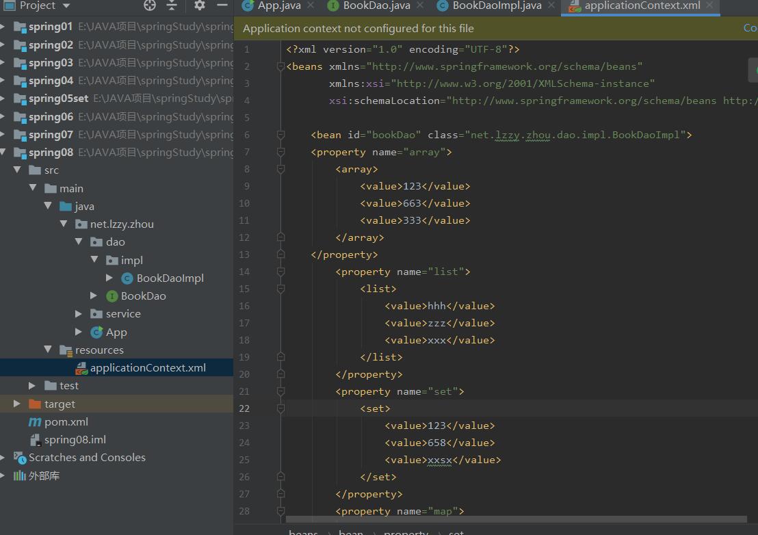
Task: Expand the spring01 module
Action: (4, 27)
